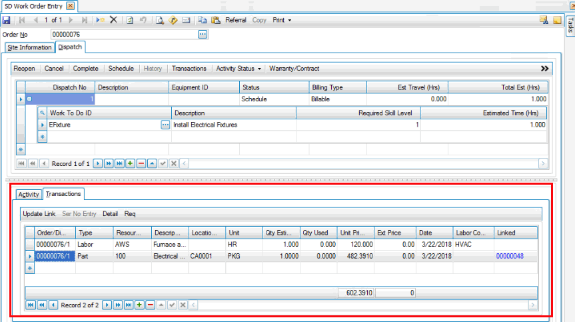The image size is (575, 322).
Task: Click the Reopen button
Action: (24, 69)
